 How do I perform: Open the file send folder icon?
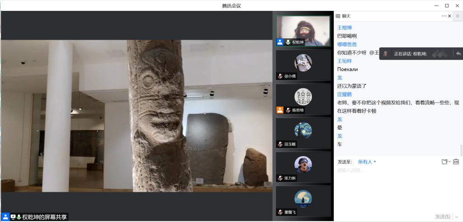[x=444, y=162]
